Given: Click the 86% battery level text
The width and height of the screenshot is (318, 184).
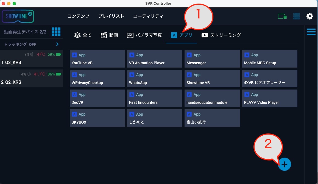Looking at the screenshot, I should [51, 74].
